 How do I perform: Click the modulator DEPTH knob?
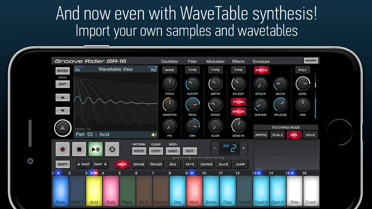[x=215, y=84]
